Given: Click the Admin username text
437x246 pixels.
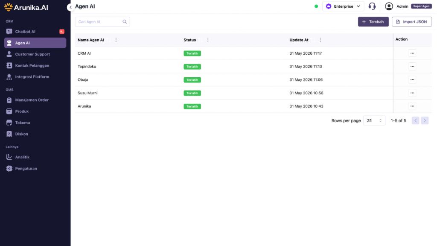Looking at the screenshot, I should (x=402, y=6).
